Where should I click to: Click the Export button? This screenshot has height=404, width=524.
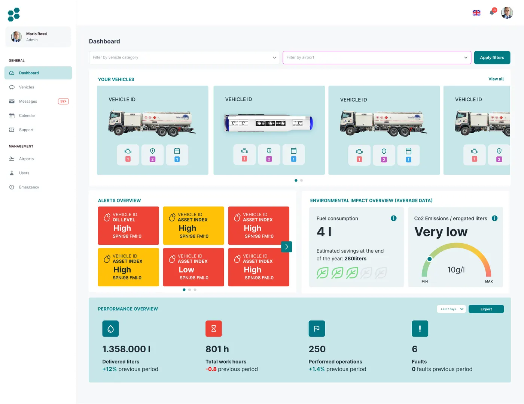(x=486, y=309)
